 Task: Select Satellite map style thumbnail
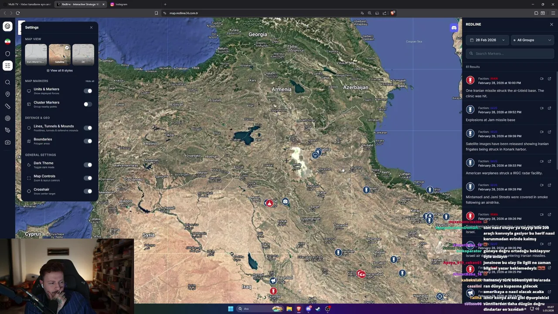tap(59, 54)
